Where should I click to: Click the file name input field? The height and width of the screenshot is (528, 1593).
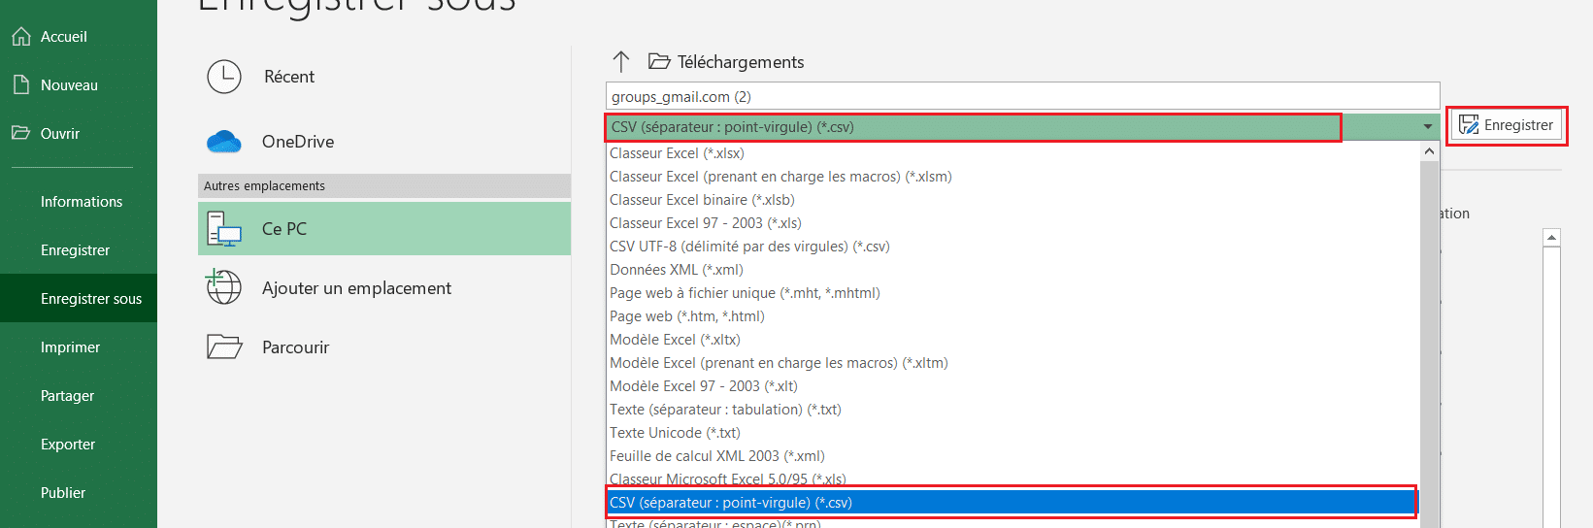1022,96
